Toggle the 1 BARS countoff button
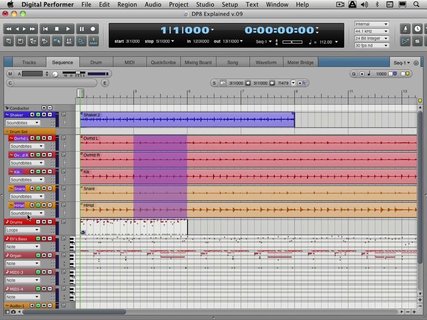The image size is (427, 320). click(93, 41)
